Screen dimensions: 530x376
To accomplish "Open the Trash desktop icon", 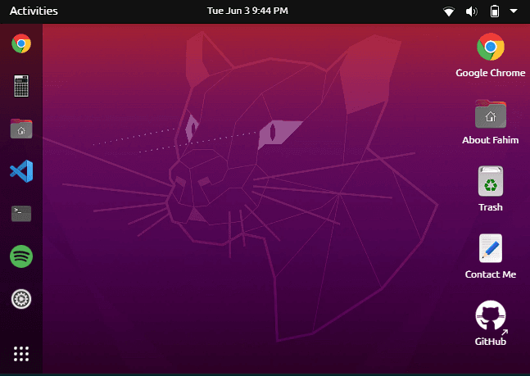I will click(490, 182).
